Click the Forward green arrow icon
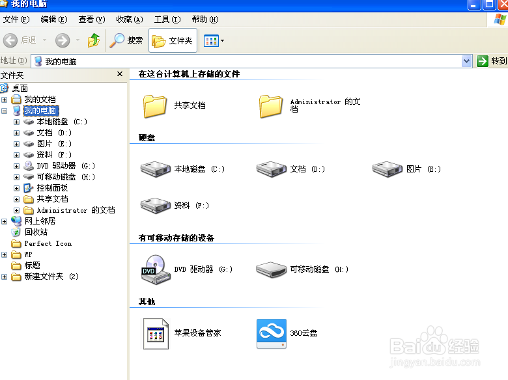This screenshot has height=380, width=508. tap(63, 40)
